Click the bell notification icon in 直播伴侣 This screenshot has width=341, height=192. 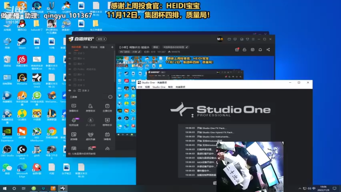click(x=260, y=49)
